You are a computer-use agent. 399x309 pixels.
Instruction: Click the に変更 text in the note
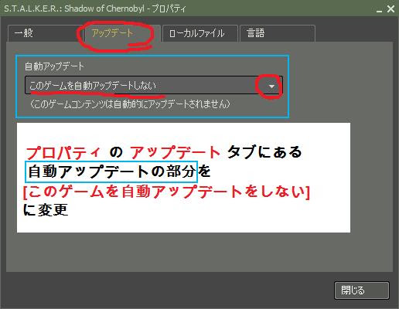tap(46, 210)
